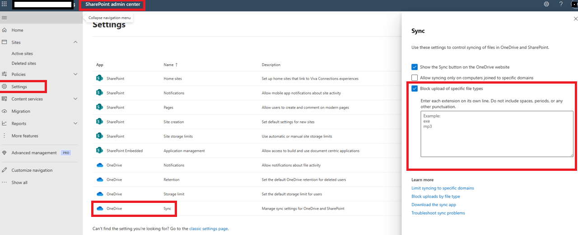Open the Application management setting

184,151
